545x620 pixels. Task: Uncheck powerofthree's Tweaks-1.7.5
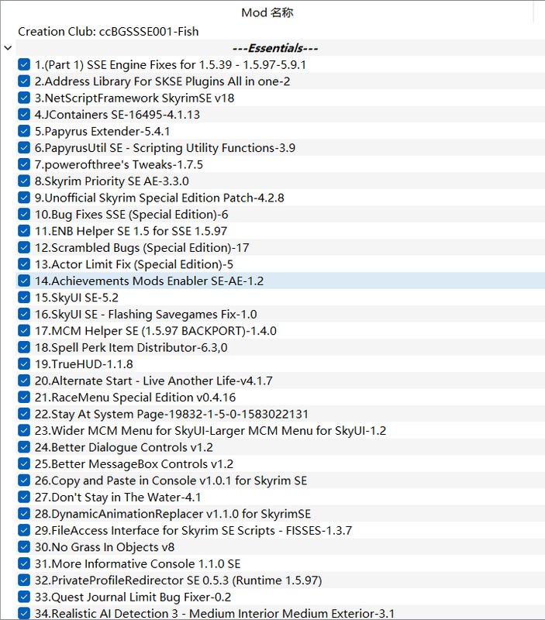tap(24, 164)
